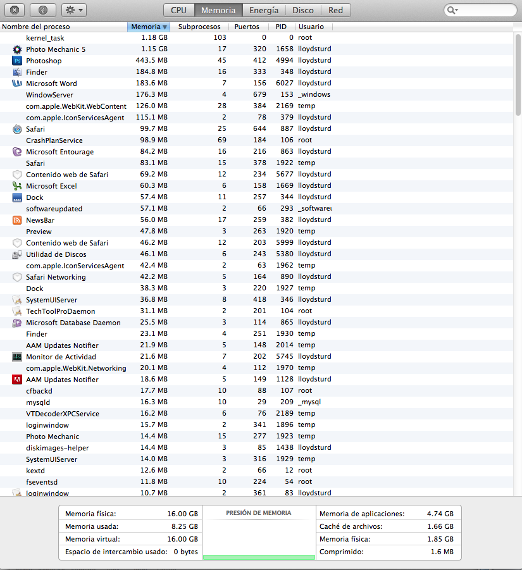Click the Dock icon for 57.4 MB row
The height and width of the screenshot is (570, 522).
(x=17, y=197)
